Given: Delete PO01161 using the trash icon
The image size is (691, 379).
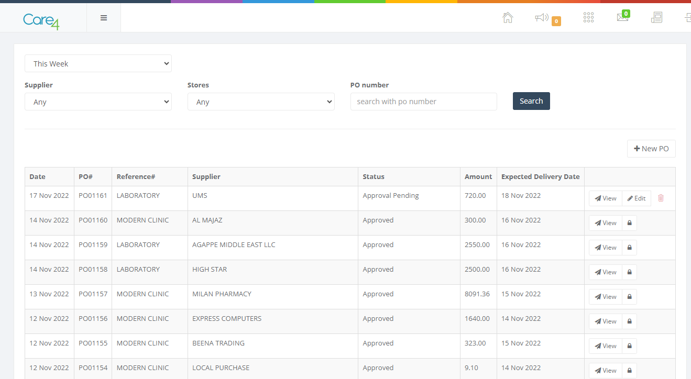Looking at the screenshot, I should pyautogui.click(x=661, y=198).
